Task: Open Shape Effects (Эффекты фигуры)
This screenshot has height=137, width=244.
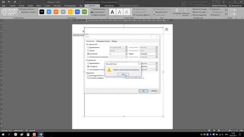Action: [x=99, y=15]
